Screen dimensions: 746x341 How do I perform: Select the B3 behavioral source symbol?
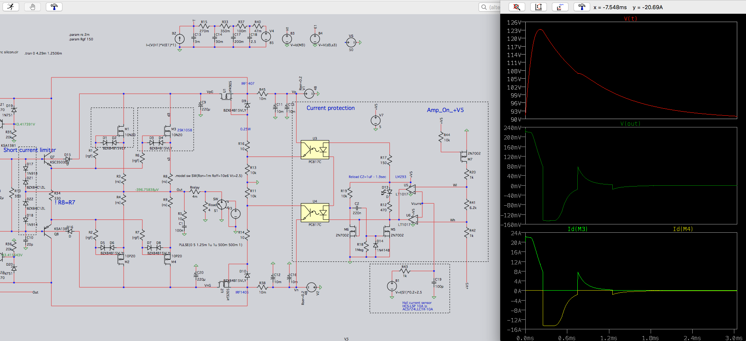287,39
